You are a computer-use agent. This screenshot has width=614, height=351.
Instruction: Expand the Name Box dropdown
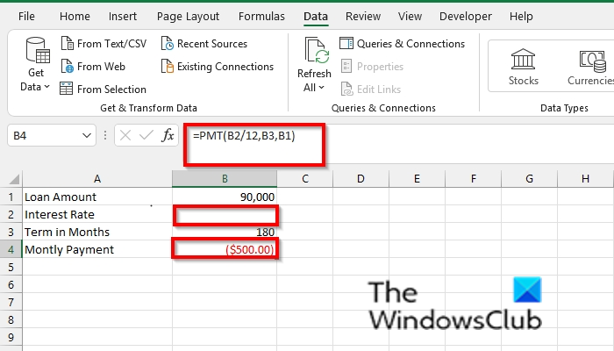click(x=87, y=135)
